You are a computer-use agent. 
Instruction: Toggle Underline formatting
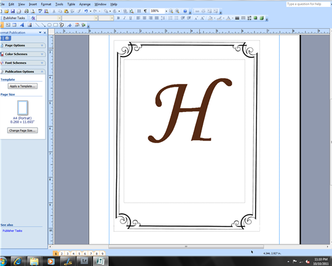tap(130, 18)
